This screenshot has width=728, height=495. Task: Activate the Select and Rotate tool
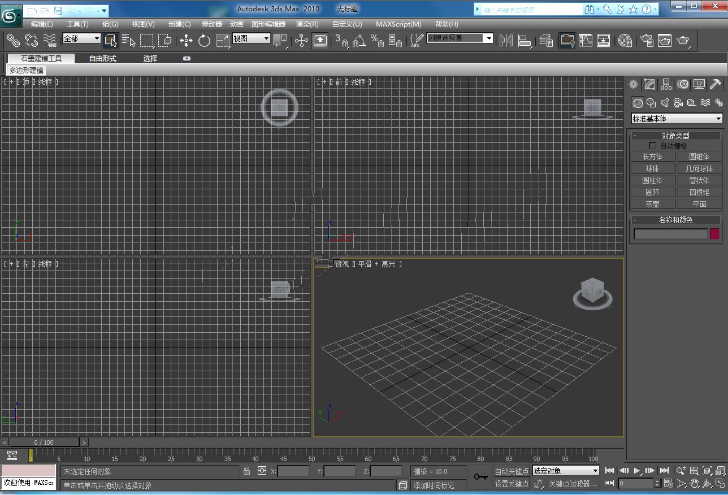[x=204, y=40]
